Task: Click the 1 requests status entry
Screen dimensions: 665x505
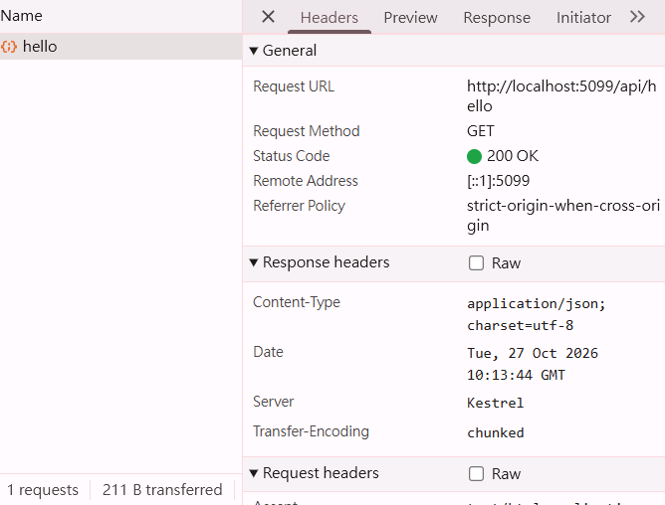Action: [43, 490]
